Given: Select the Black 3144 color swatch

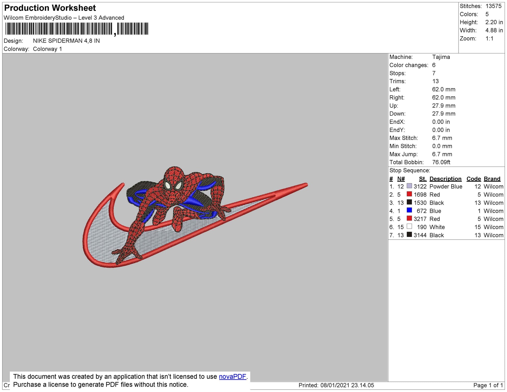Looking at the screenshot, I should tap(409, 235).
